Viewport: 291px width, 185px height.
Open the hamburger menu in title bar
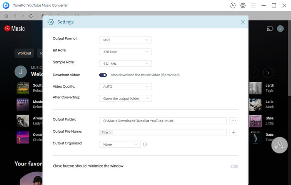[253, 5]
